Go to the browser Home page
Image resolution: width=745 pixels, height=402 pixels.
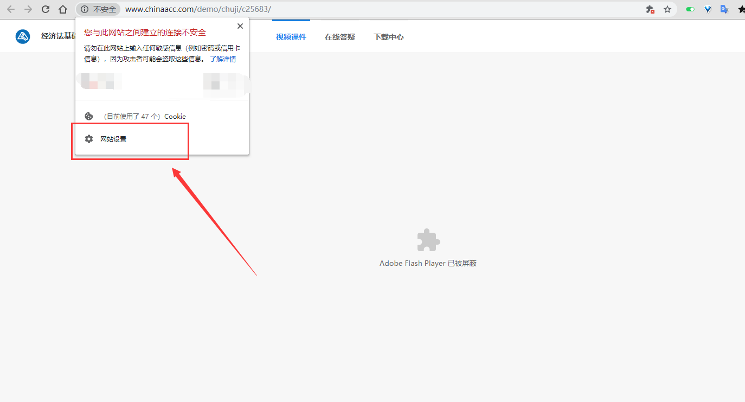click(63, 9)
